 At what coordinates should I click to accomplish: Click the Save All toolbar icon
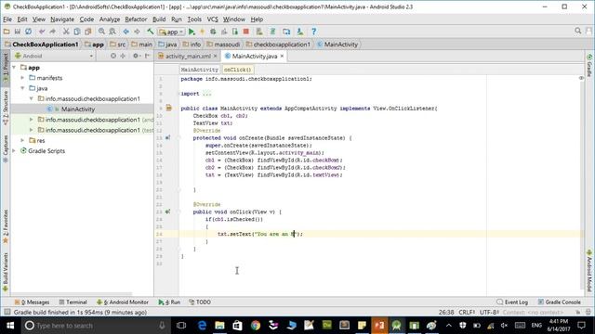[17, 32]
